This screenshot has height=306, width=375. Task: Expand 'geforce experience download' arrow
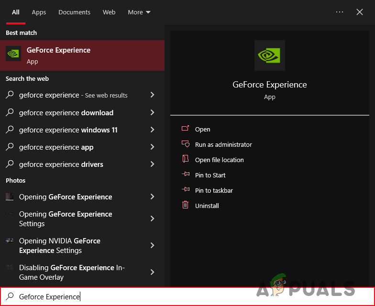tap(152, 112)
